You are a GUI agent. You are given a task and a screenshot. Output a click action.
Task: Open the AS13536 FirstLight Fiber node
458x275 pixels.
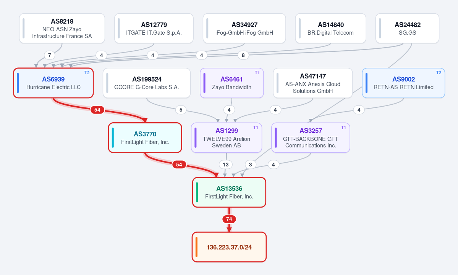click(x=229, y=192)
